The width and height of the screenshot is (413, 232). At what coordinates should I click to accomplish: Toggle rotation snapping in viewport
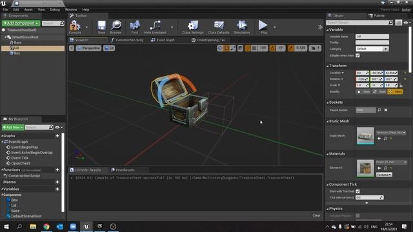pos(272,48)
